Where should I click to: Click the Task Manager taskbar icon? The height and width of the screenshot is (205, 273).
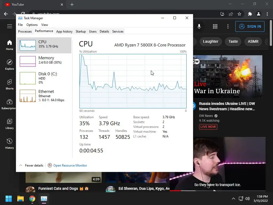(44, 199)
